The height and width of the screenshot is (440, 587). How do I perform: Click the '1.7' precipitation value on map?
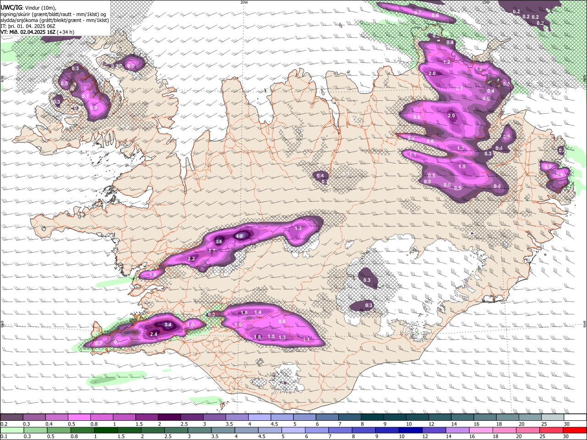(x=212, y=251)
